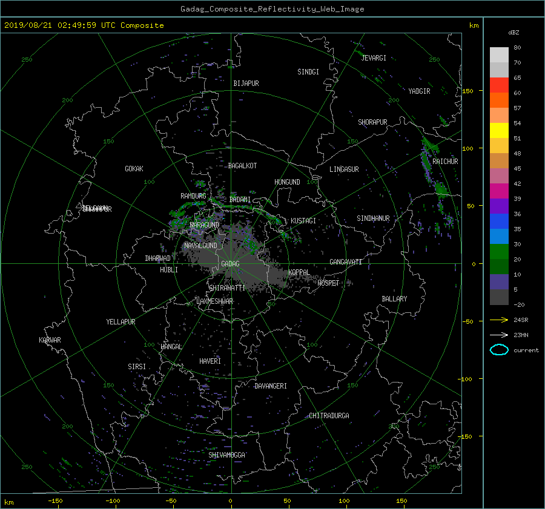Click the SIRSI town label
The image size is (545, 509).
[x=137, y=367]
